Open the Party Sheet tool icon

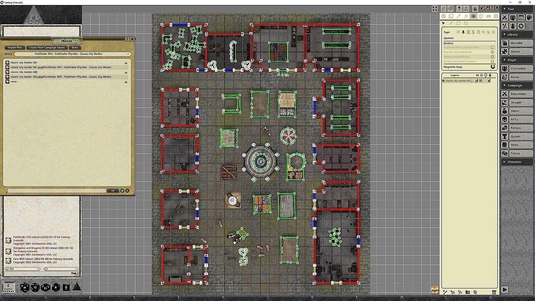click(x=513, y=18)
